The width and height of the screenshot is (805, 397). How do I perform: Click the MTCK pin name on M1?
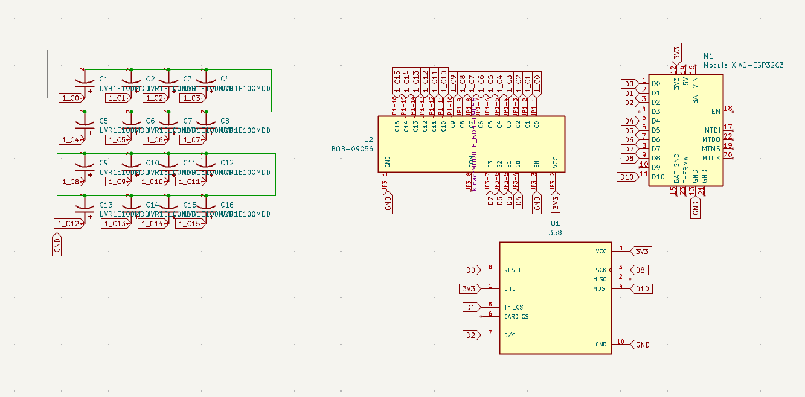pos(711,158)
